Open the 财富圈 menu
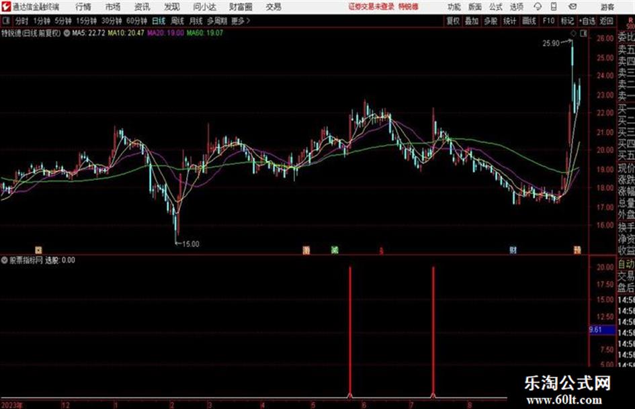This screenshot has height=409, width=635. click(x=241, y=7)
